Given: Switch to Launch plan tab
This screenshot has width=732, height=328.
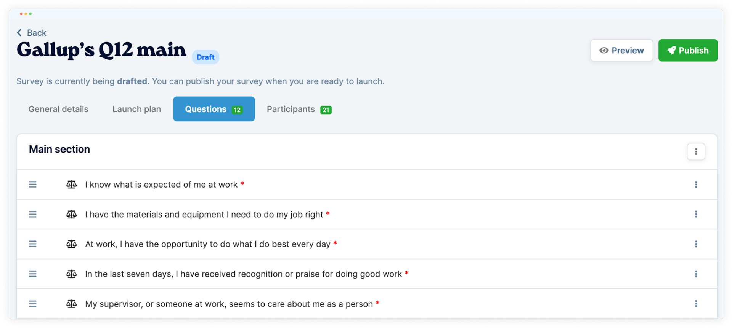Looking at the screenshot, I should tap(136, 109).
